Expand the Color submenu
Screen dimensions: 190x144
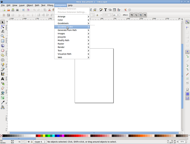[72, 20]
